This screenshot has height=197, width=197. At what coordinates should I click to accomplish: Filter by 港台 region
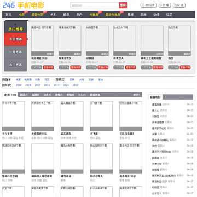tap(101, 80)
